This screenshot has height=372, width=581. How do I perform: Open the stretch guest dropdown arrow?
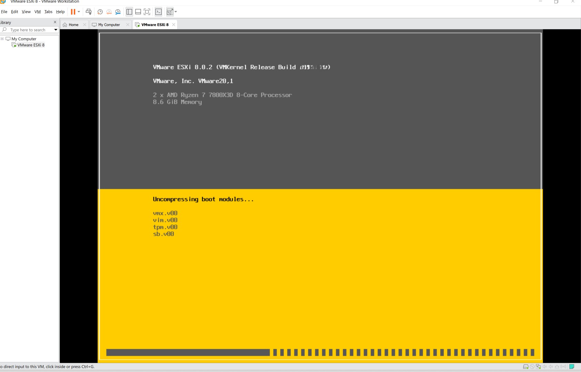(x=176, y=12)
